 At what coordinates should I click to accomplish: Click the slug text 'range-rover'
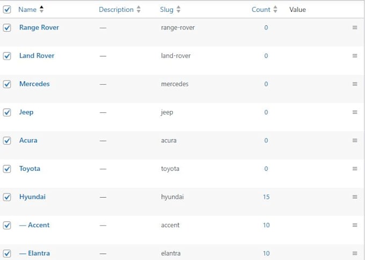(x=178, y=28)
